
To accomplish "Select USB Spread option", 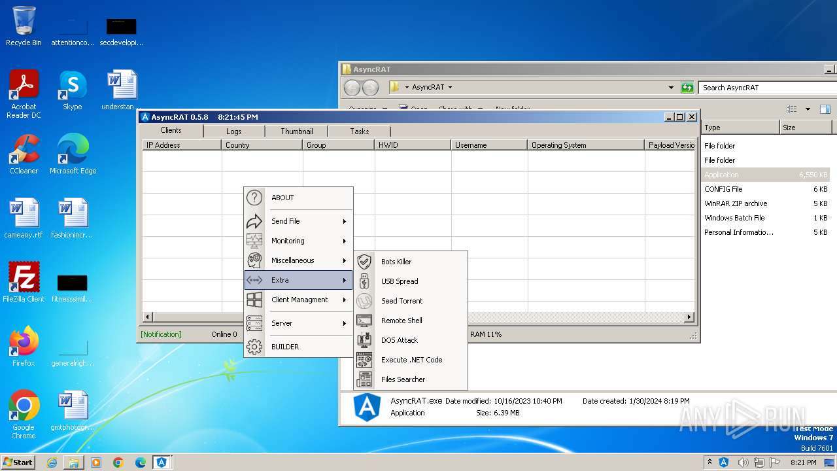I will tap(411, 281).
